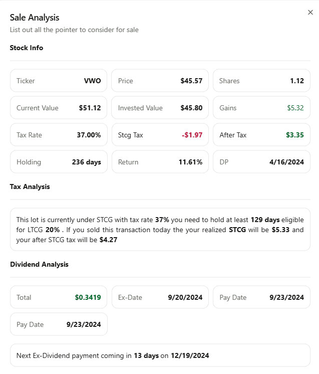Click the next Ex-Dividend payment notice
Viewport: 319px width, 374px height.
click(x=160, y=355)
